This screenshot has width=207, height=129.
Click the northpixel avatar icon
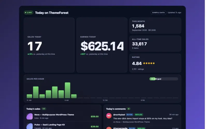tap(109, 116)
